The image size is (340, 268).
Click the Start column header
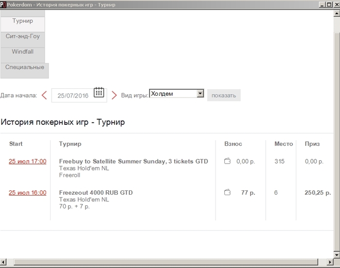16,144
